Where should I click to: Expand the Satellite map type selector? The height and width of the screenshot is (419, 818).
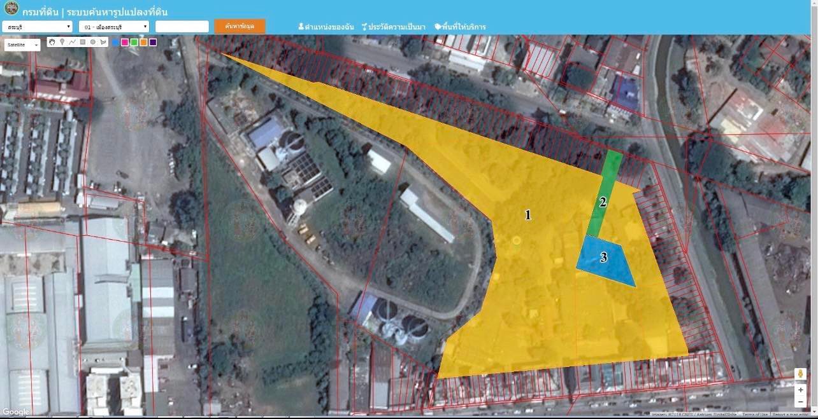(22, 45)
